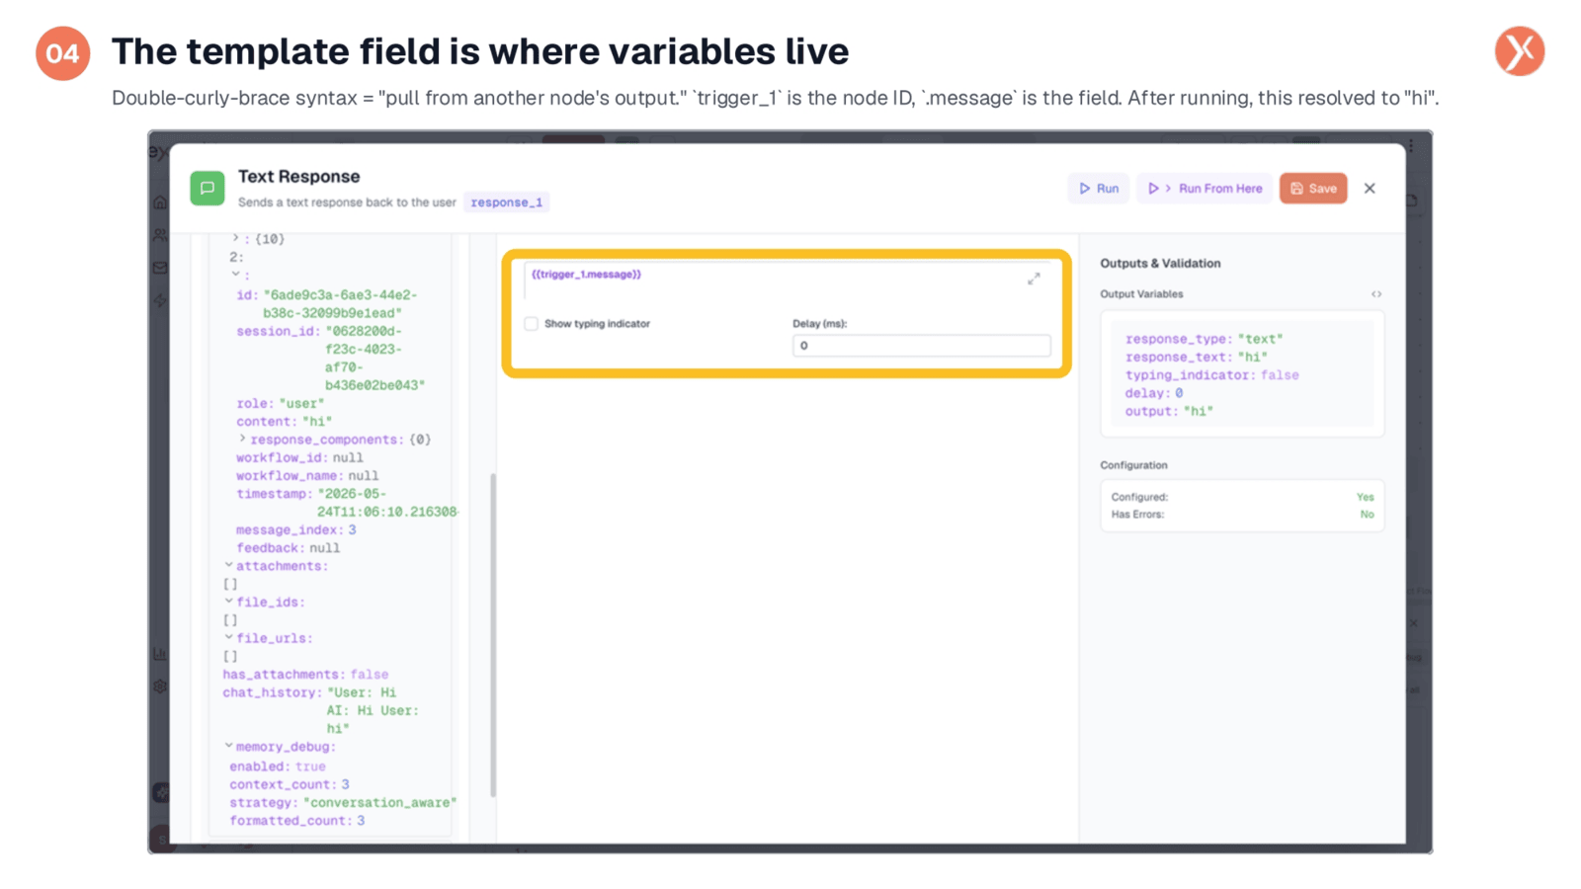The image size is (1581, 889).
Task: Select the chat_history key
Action: click(272, 692)
